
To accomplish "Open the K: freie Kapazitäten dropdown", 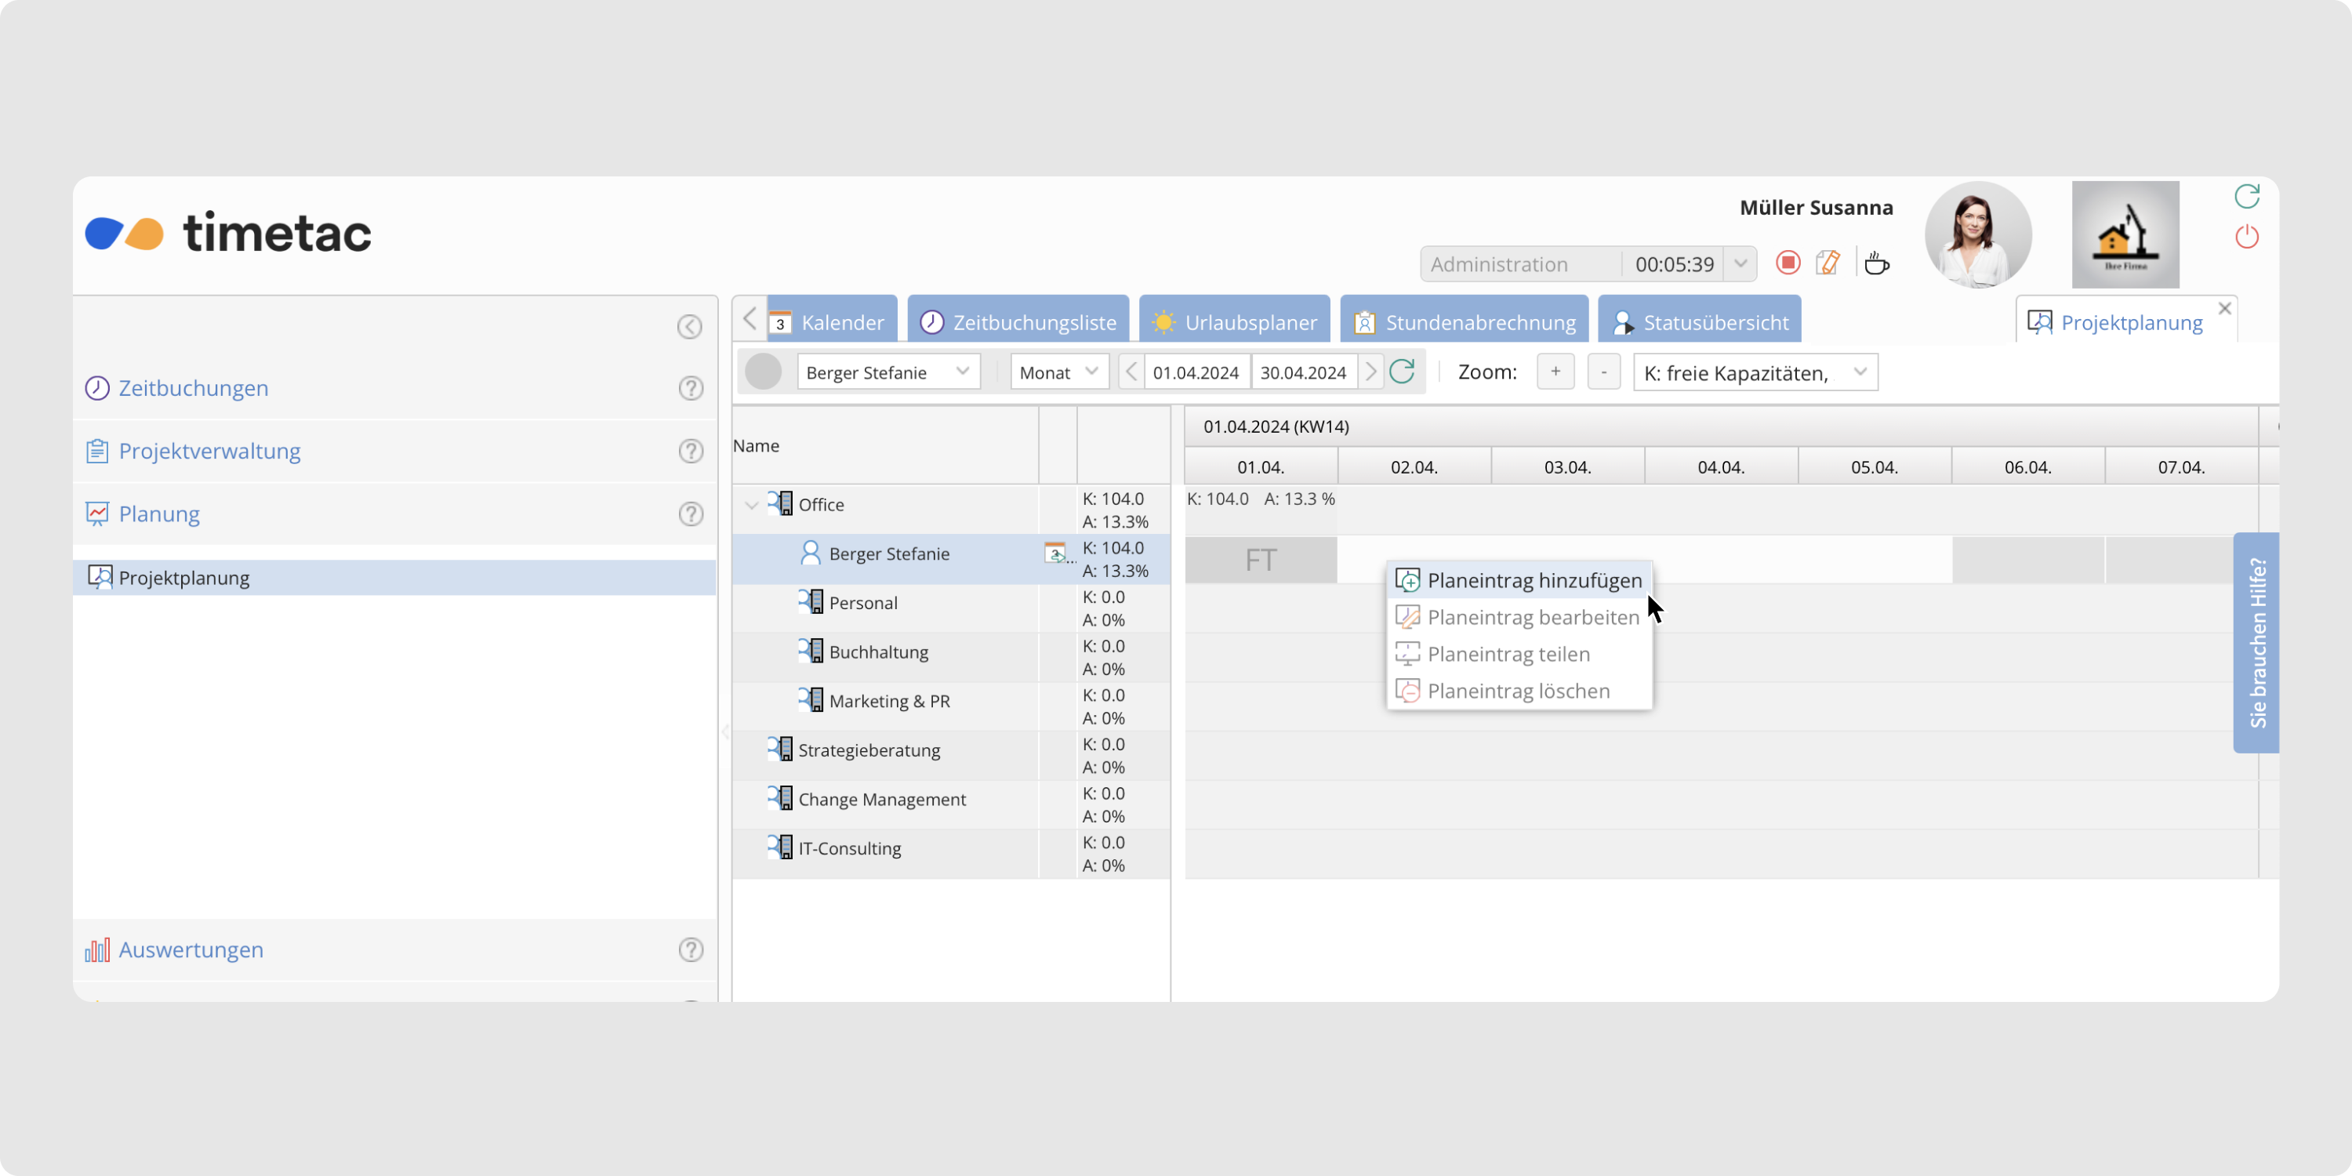I will 1754,372.
